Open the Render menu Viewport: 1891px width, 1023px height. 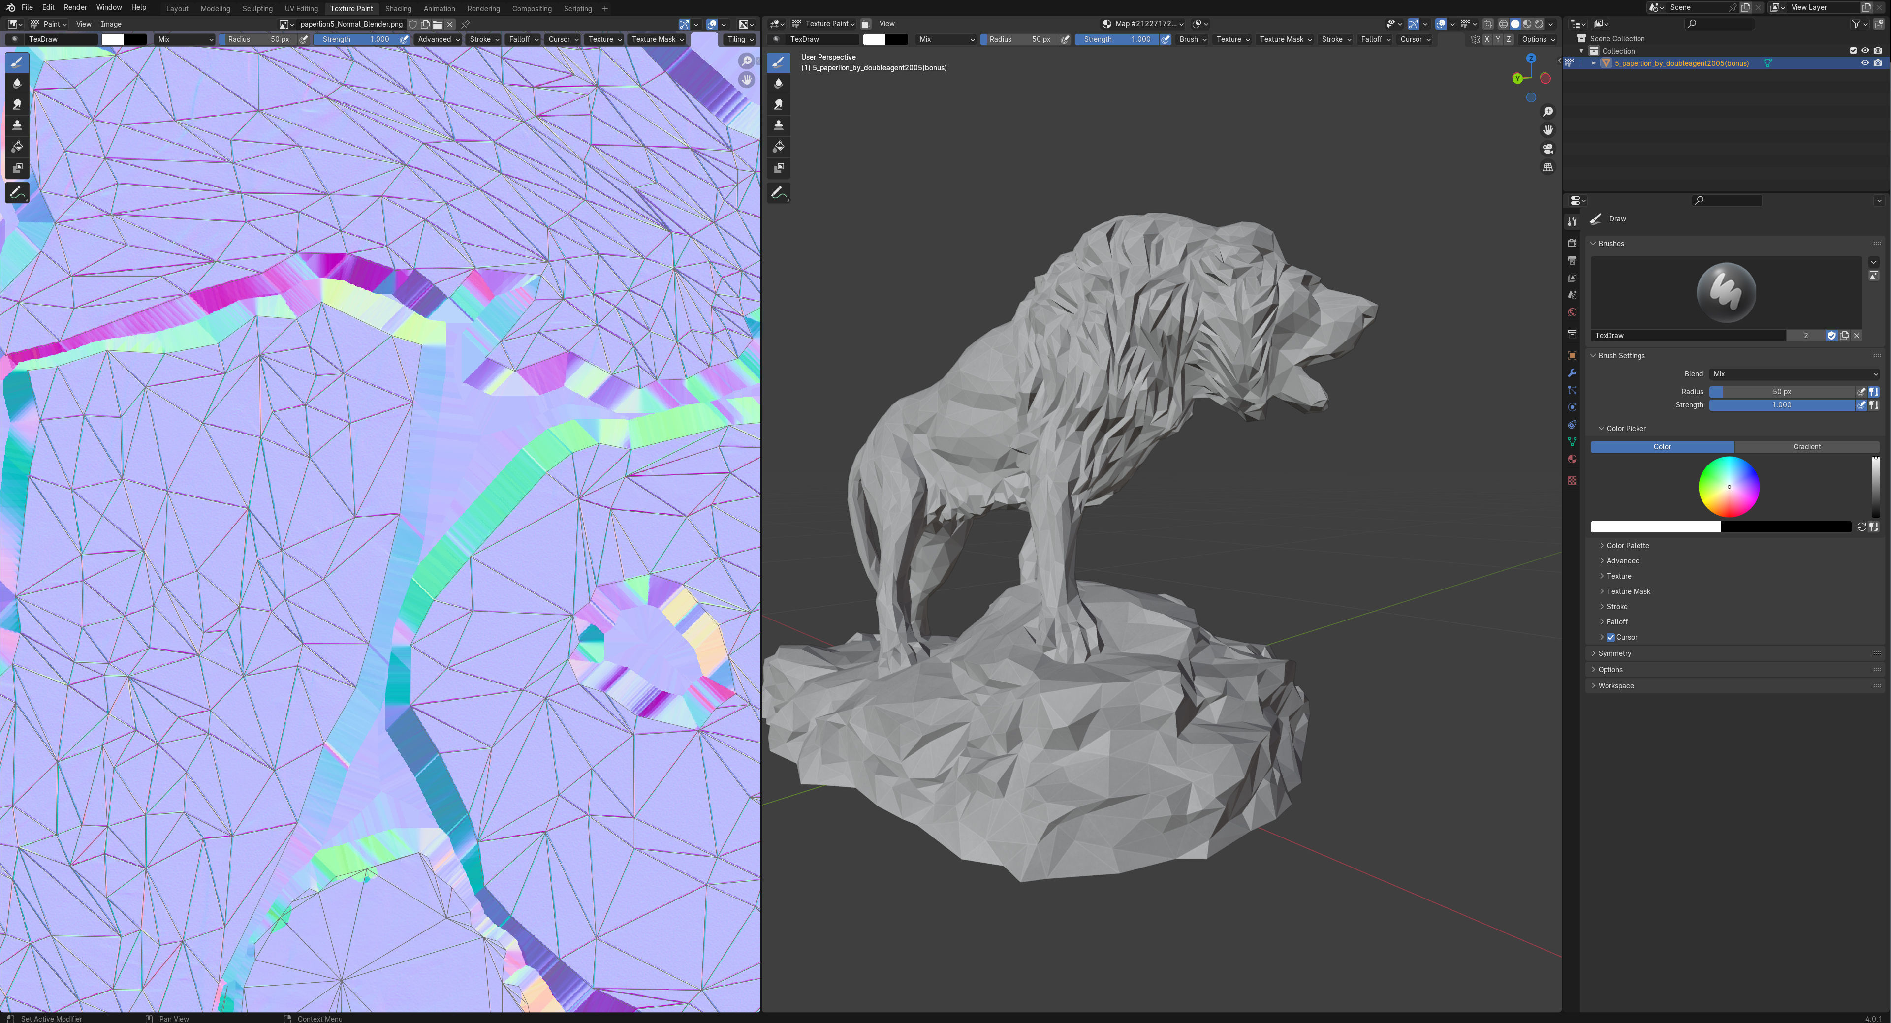[x=76, y=7]
